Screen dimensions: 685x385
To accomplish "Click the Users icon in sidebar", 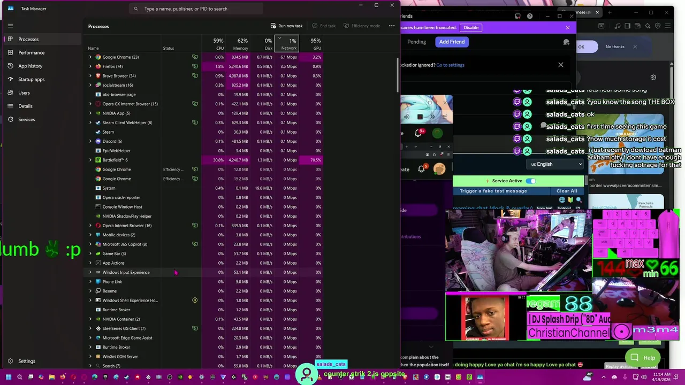I will [x=10, y=93].
